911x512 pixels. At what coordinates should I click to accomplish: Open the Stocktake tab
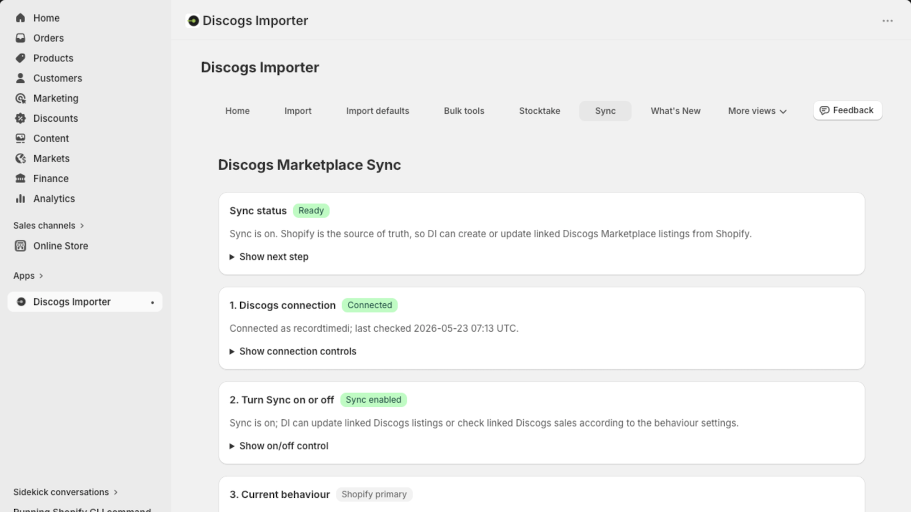click(x=540, y=111)
